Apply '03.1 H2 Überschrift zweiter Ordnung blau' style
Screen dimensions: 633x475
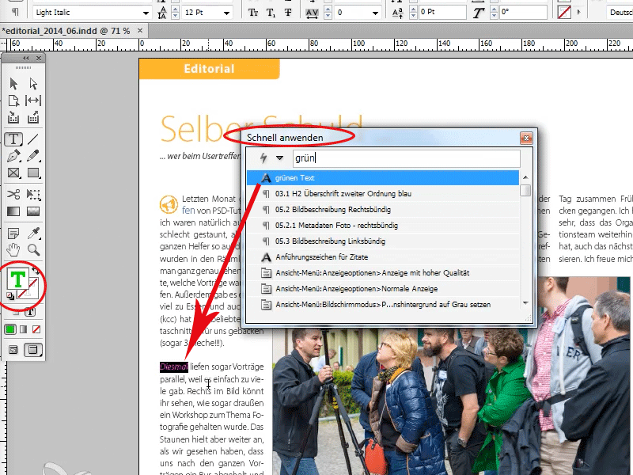coord(383,193)
